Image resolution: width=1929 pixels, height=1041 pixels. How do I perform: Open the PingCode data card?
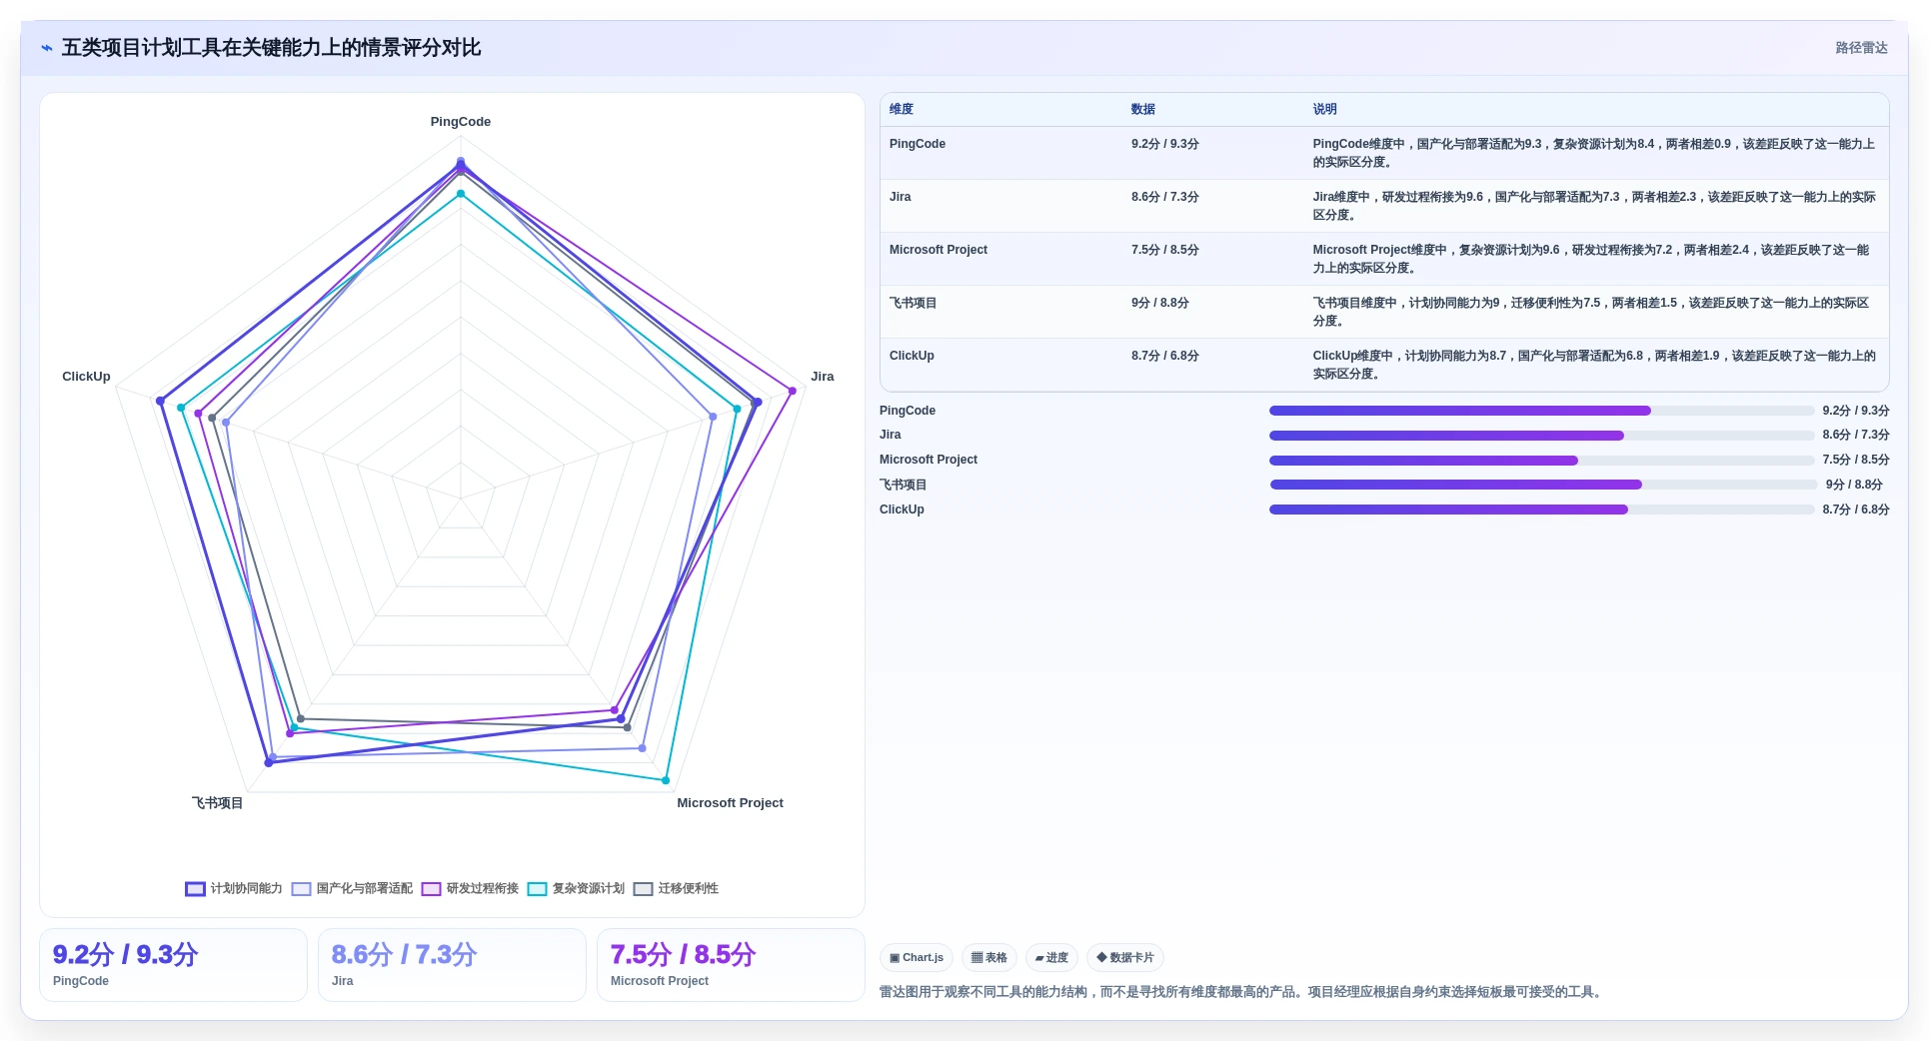point(173,965)
